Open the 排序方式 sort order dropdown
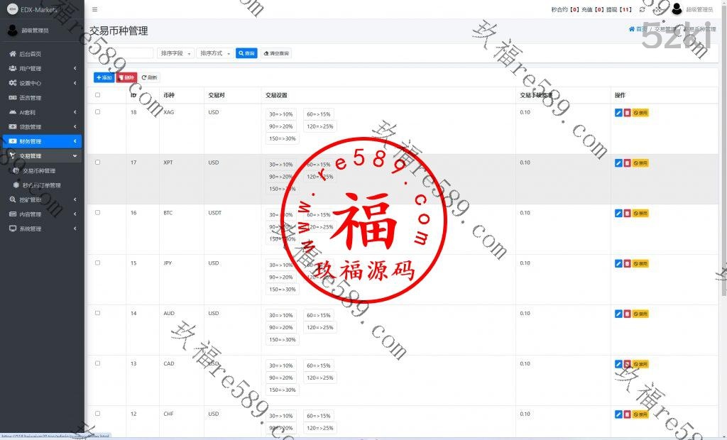Image resolution: width=727 pixels, height=440 pixels. point(214,53)
